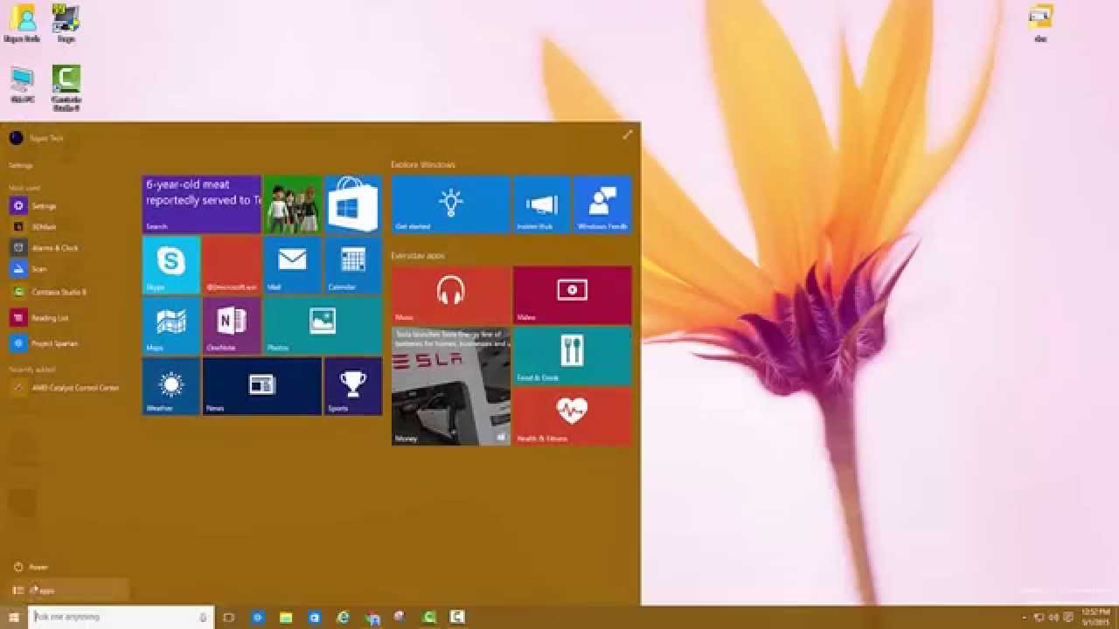This screenshot has width=1119, height=629.
Task: Open the Search news headline tile
Action: pyautogui.click(x=201, y=204)
